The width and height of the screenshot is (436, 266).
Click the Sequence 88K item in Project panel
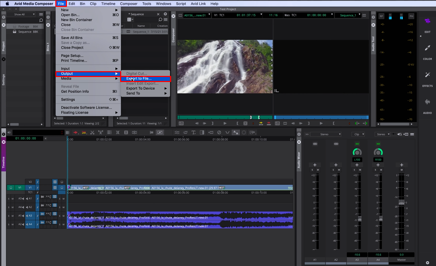click(x=25, y=31)
